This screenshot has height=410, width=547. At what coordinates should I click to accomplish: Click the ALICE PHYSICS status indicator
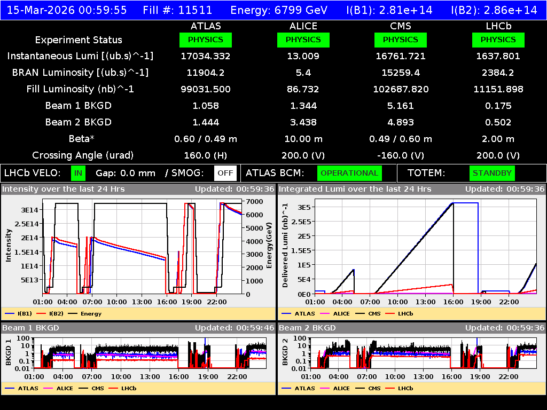point(303,40)
